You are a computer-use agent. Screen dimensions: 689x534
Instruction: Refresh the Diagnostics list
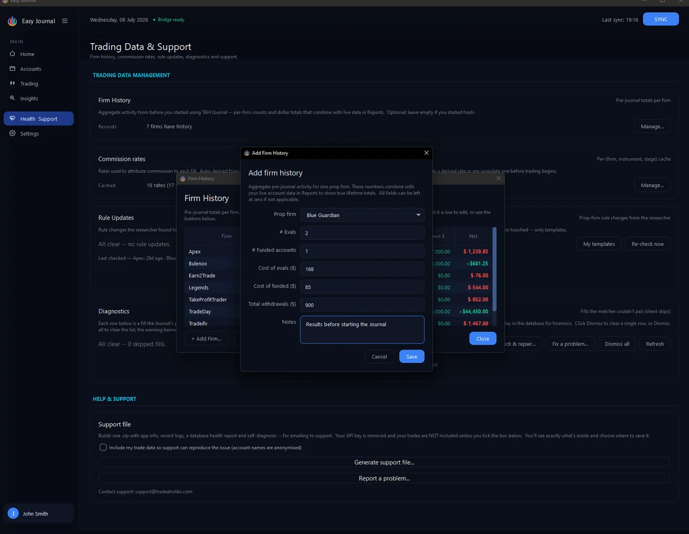pyautogui.click(x=655, y=344)
